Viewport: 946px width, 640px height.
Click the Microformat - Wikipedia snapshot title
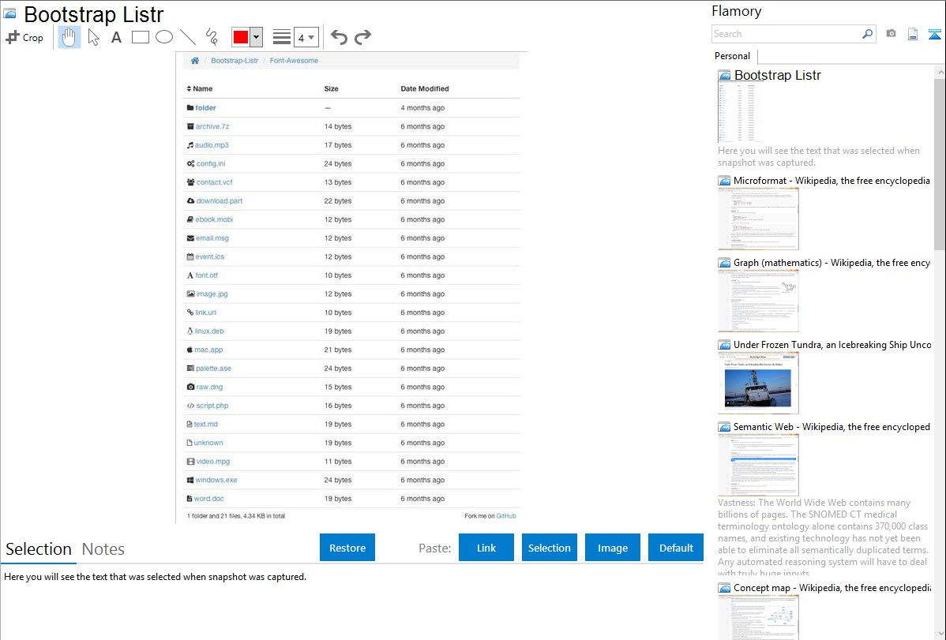click(832, 181)
